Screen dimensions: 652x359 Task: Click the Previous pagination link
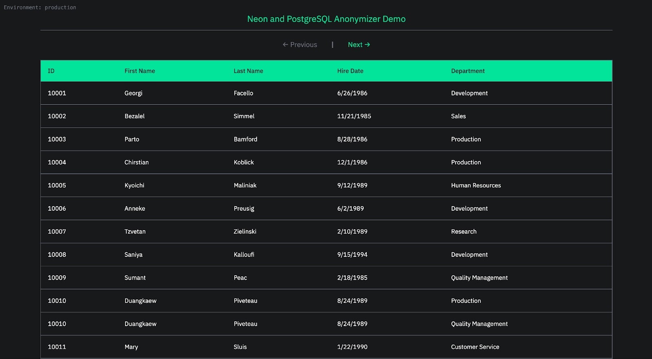[303, 45]
